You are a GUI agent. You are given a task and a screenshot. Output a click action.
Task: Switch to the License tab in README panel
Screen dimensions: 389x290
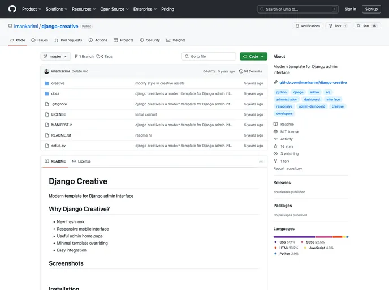[81, 161]
